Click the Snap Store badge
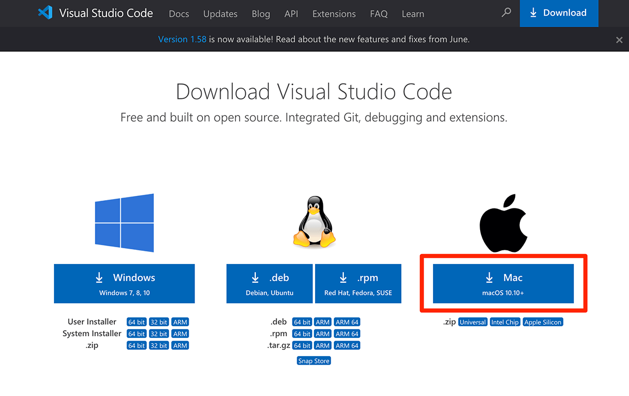Viewport: 629px width, 396px height. [313, 360]
